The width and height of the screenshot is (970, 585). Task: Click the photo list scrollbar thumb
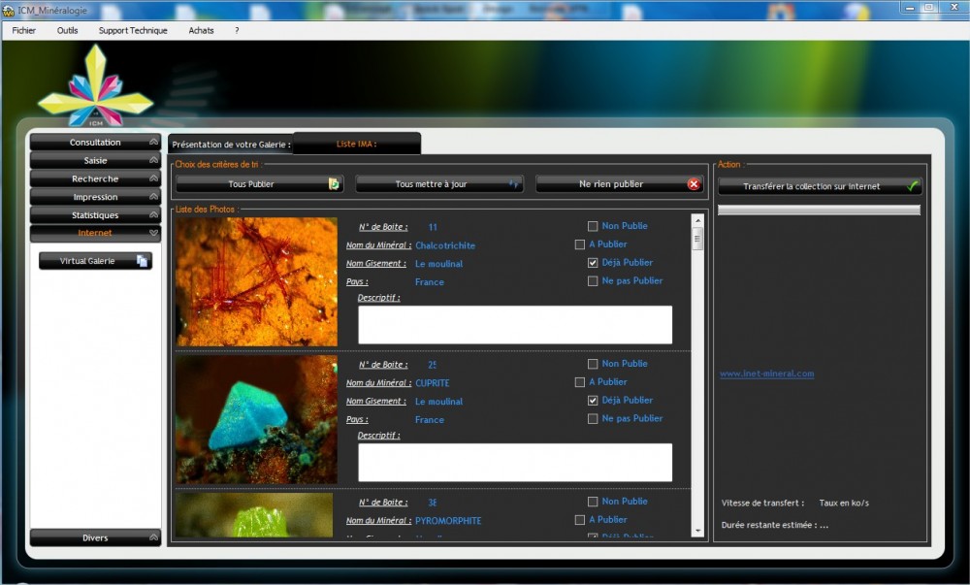click(697, 238)
